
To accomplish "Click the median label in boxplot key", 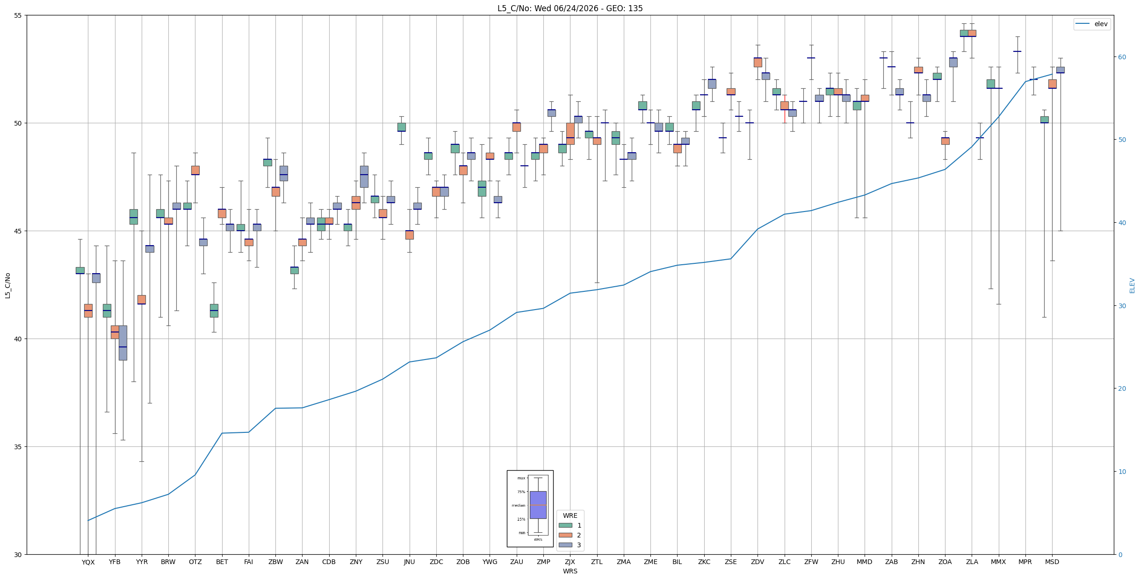I will coord(518,505).
